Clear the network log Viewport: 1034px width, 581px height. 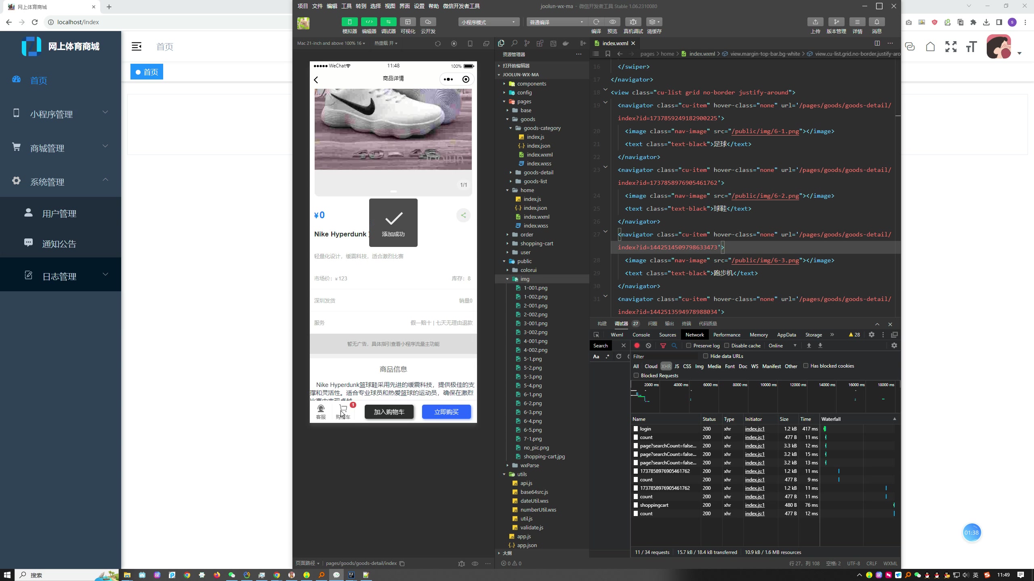[648, 345]
